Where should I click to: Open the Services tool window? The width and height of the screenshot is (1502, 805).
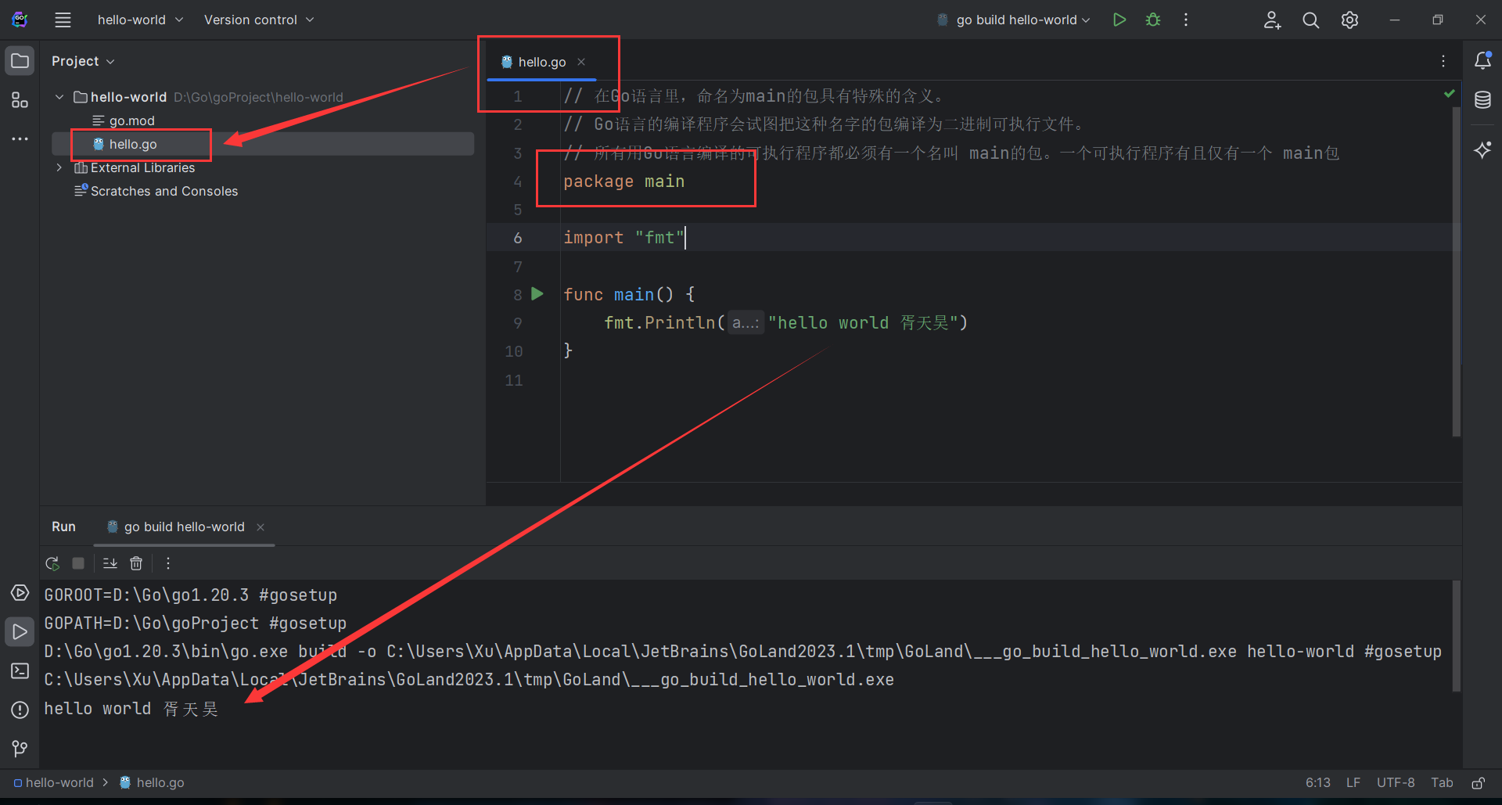(x=20, y=593)
